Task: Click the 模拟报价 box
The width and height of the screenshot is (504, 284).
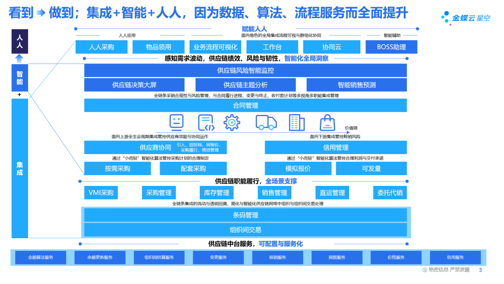Action: (298, 169)
